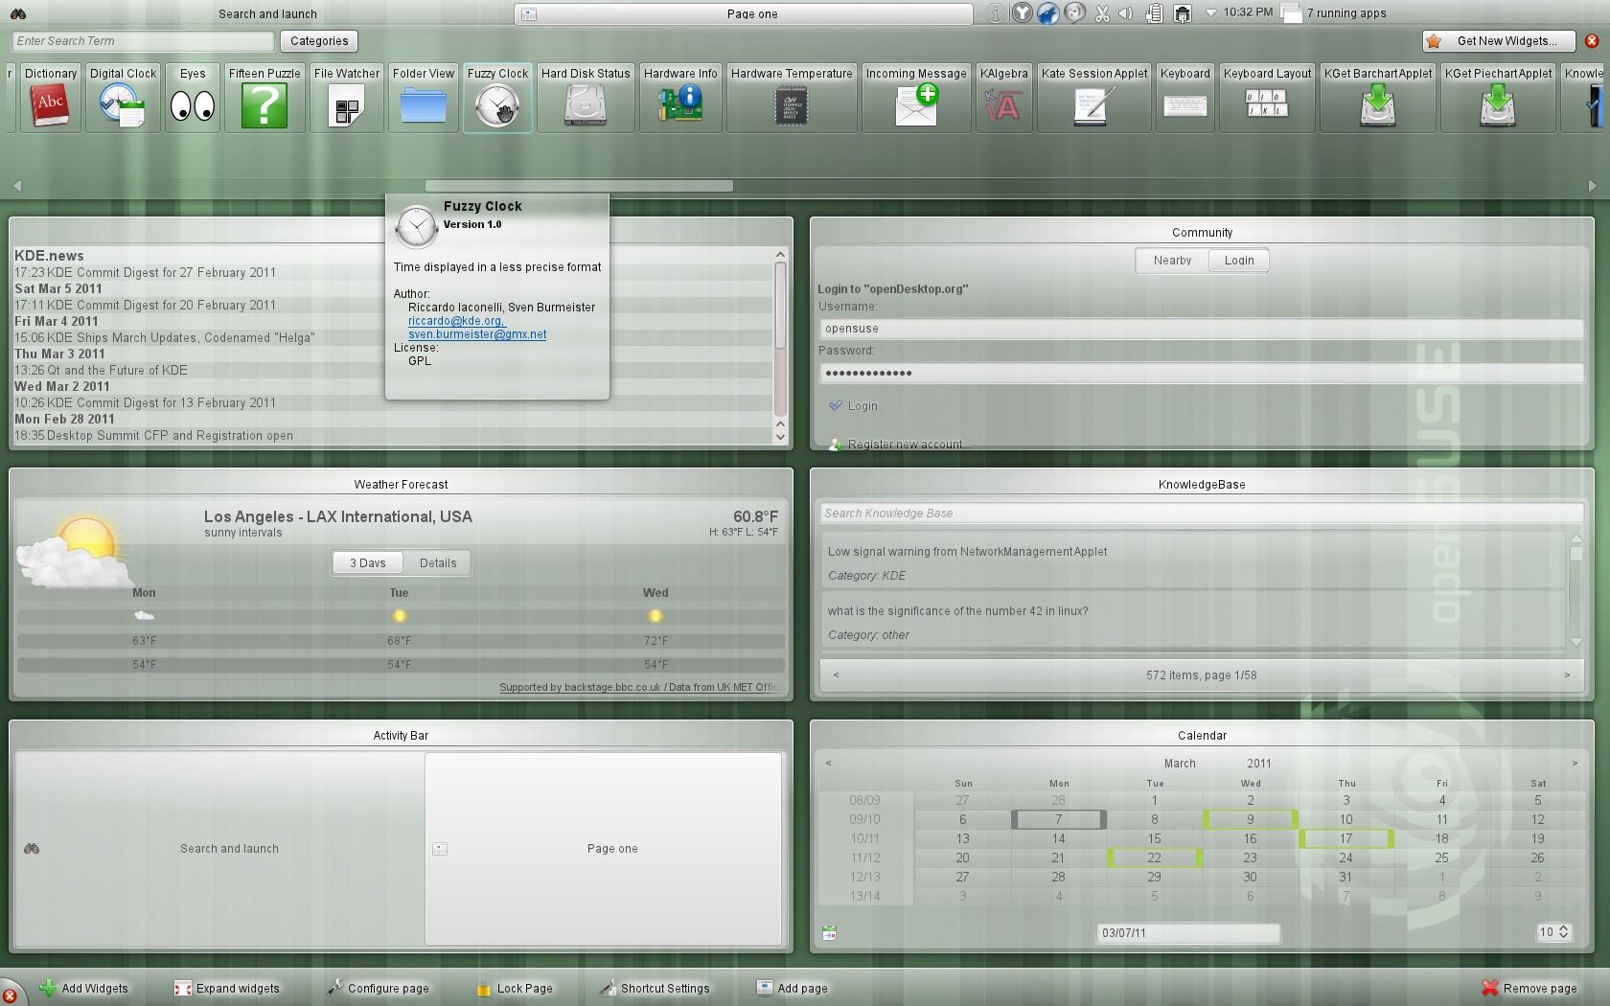Open the Categories dropdown
The image size is (1610, 1006).
click(319, 41)
